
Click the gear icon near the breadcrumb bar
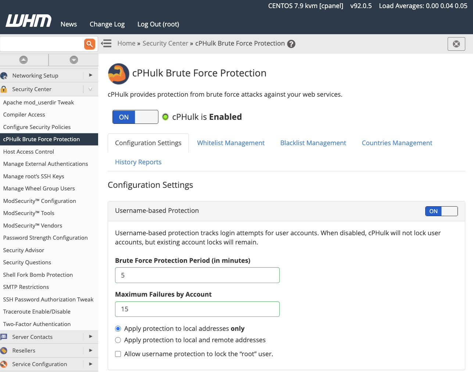[x=456, y=44]
